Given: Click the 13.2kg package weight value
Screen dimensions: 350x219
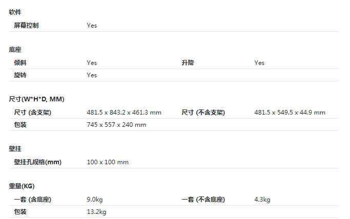Looking at the screenshot, I should coord(96,212).
